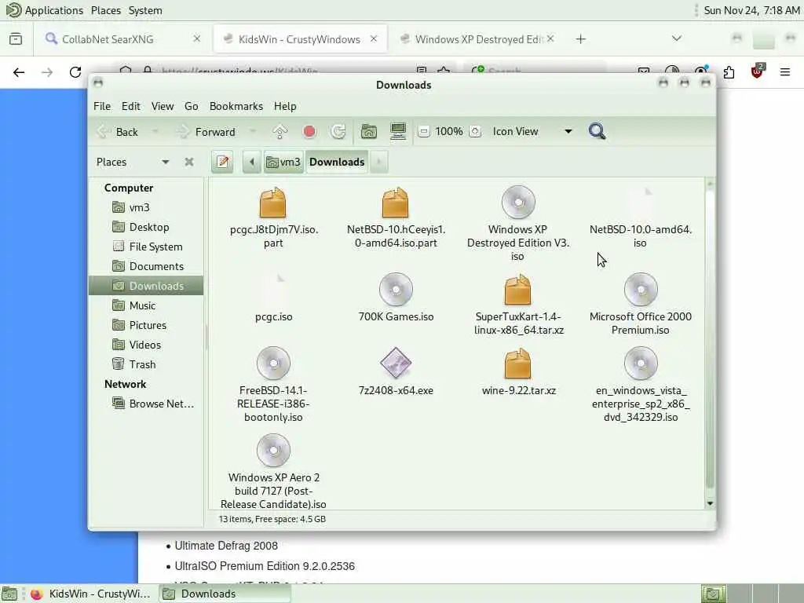This screenshot has width=804, height=603.
Task: Go back in the browser
Action: coord(19,72)
